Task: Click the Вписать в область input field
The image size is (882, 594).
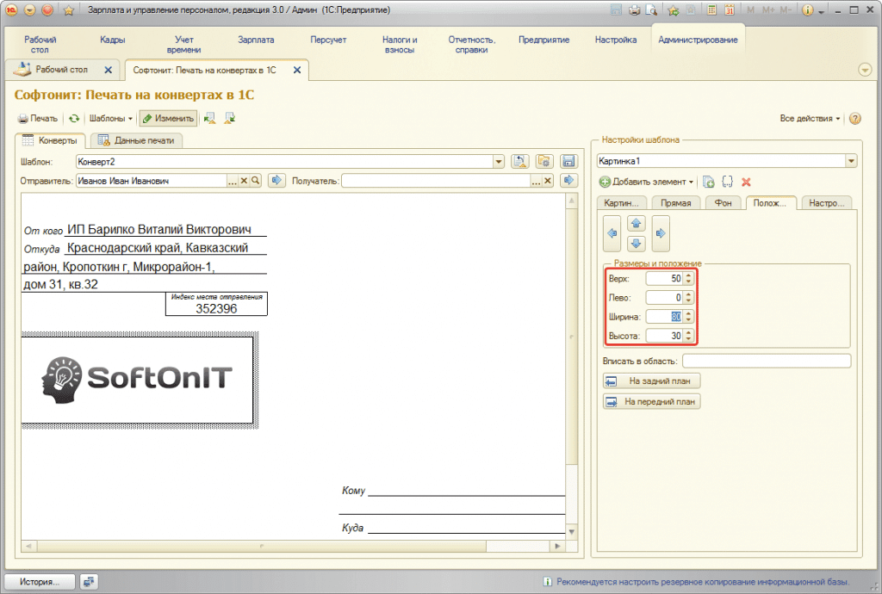Action: click(x=766, y=362)
